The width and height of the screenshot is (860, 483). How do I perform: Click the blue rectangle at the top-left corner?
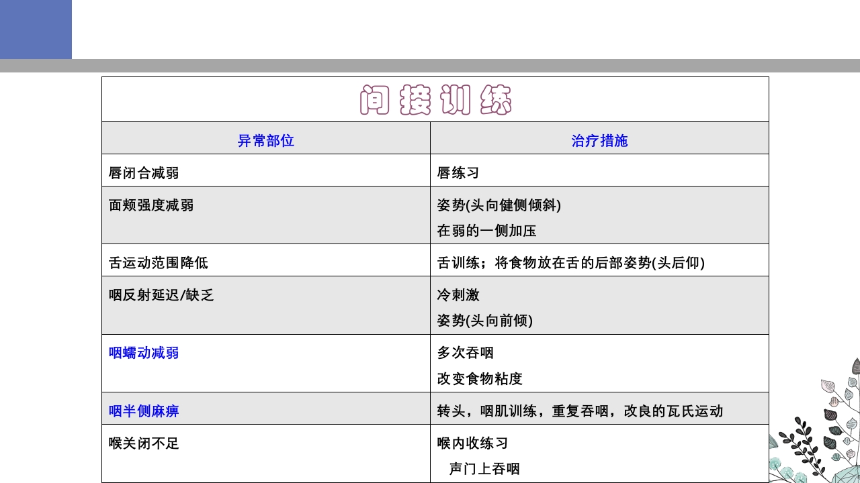click(x=35, y=30)
